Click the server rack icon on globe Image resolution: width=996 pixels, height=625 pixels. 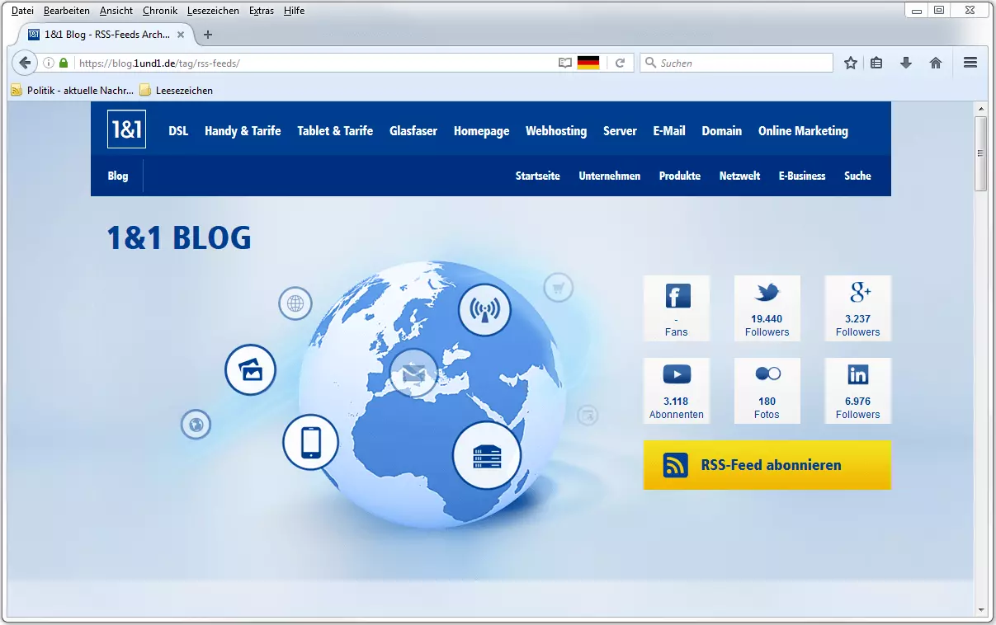click(x=487, y=456)
